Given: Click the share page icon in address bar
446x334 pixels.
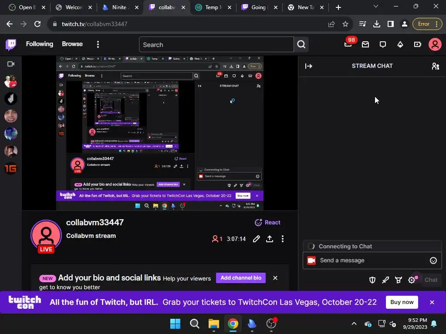Looking at the screenshot, I should (331, 24).
